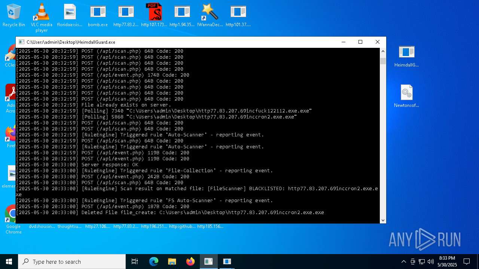
Task: Select the floridaassis... image file icon
Action: [70, 15]
